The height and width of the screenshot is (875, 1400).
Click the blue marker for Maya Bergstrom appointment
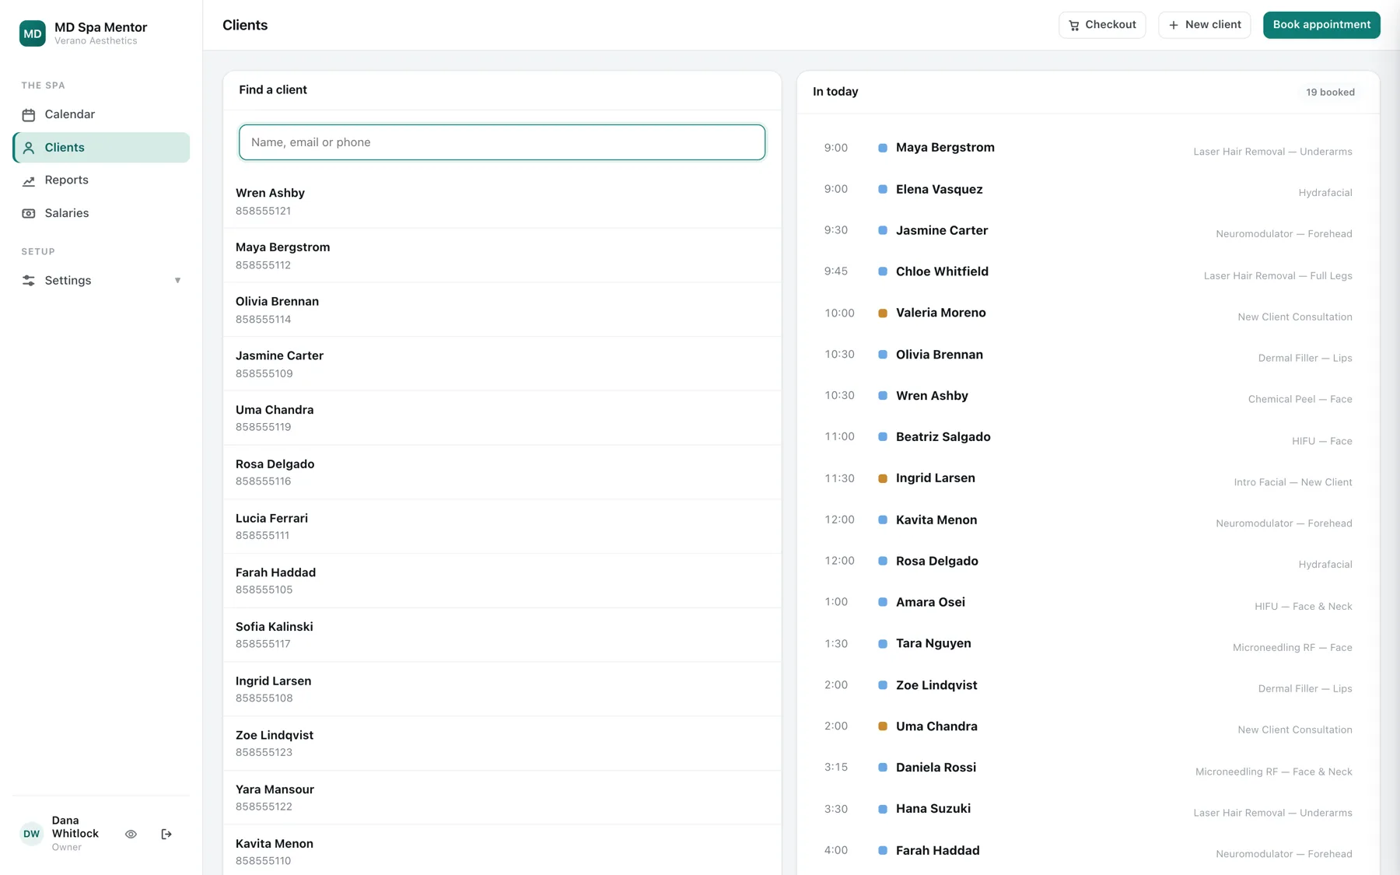coord(883,148)
